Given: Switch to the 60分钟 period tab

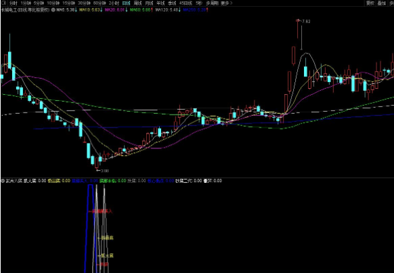Looking at the screenshot, I should tap(99, 3).
